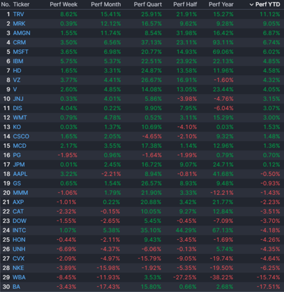The height and width of the screenshot is (292, 284).
Task: Open the INTC ticker link
Action: [19, 230]
